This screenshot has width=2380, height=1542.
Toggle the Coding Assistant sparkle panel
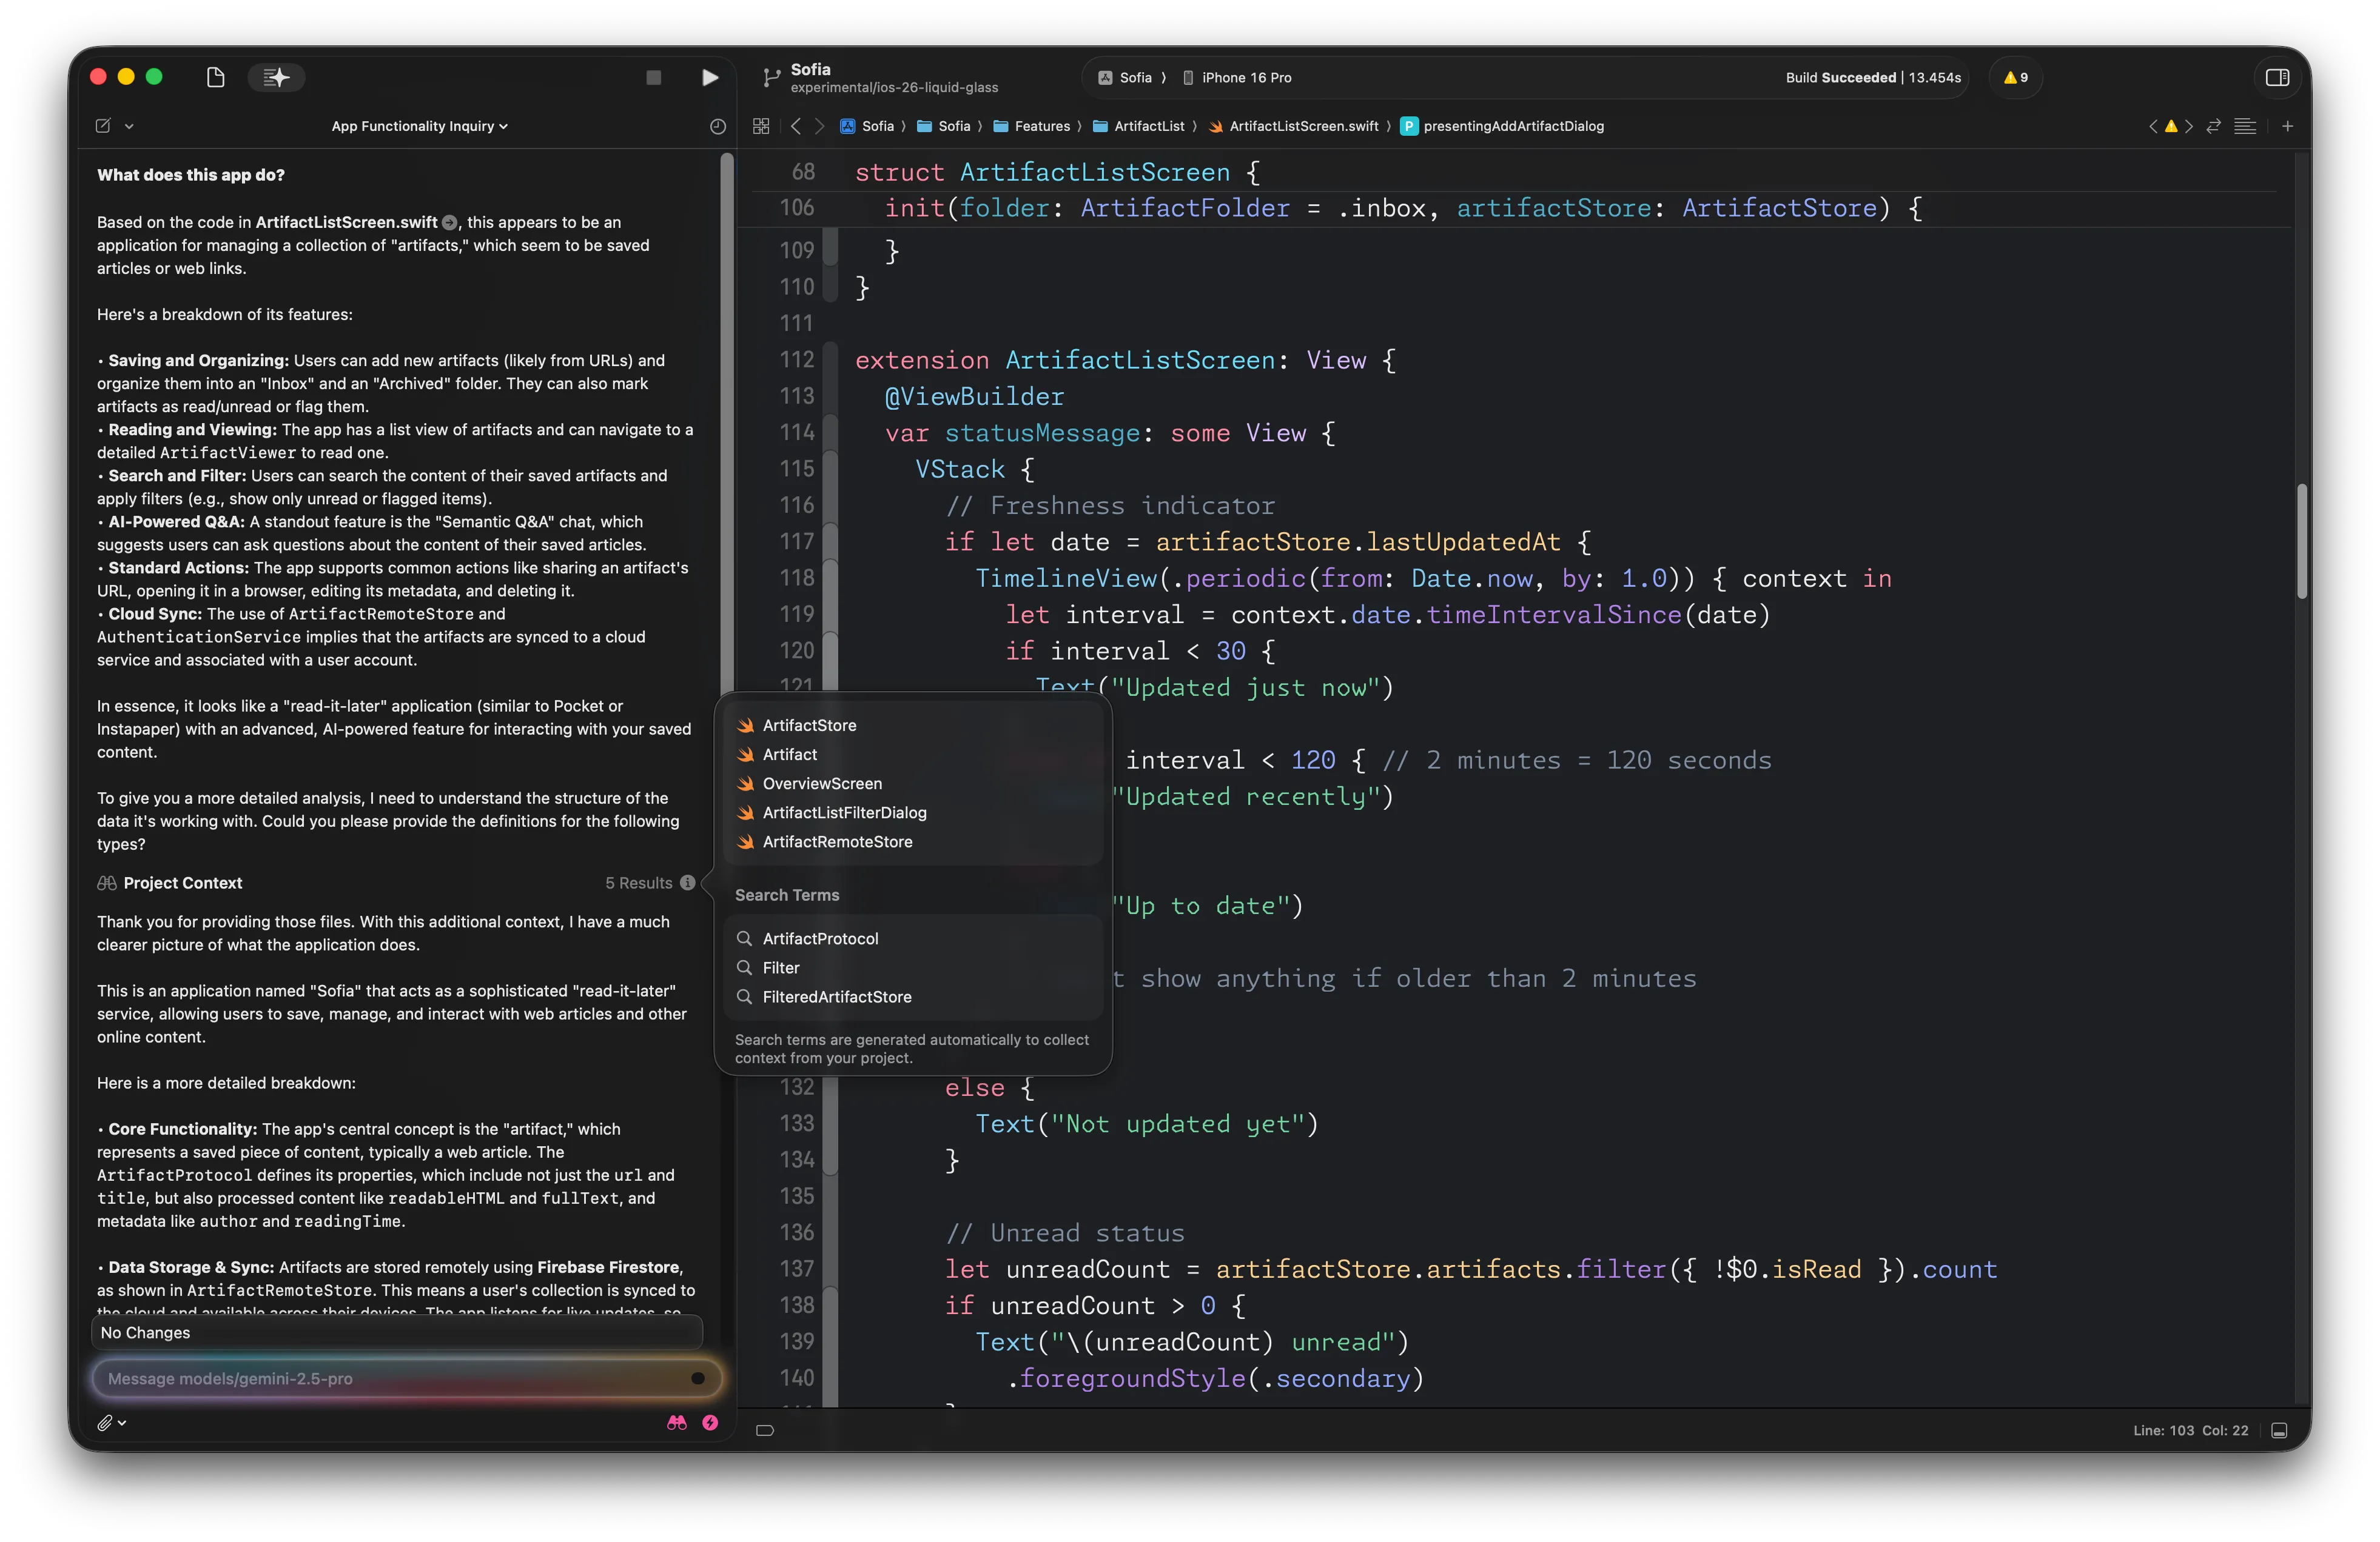coord(276,77)
